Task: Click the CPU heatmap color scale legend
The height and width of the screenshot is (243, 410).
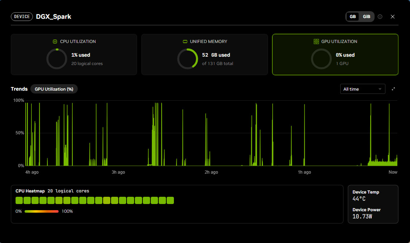Action: (42, 212)
